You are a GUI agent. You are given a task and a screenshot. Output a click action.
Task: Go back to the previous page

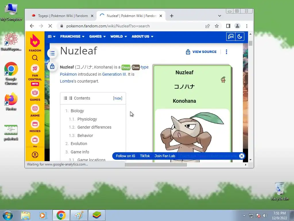click(x=32, y=26)
